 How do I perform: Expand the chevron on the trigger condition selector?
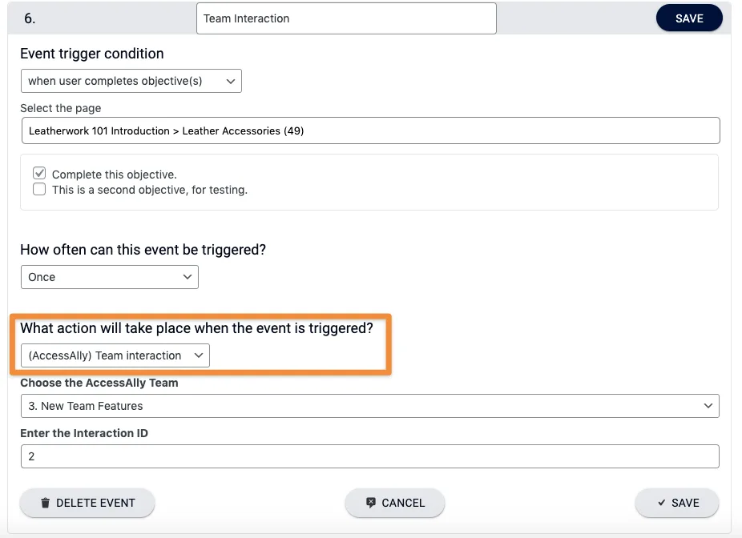click(x=232, y=81)
